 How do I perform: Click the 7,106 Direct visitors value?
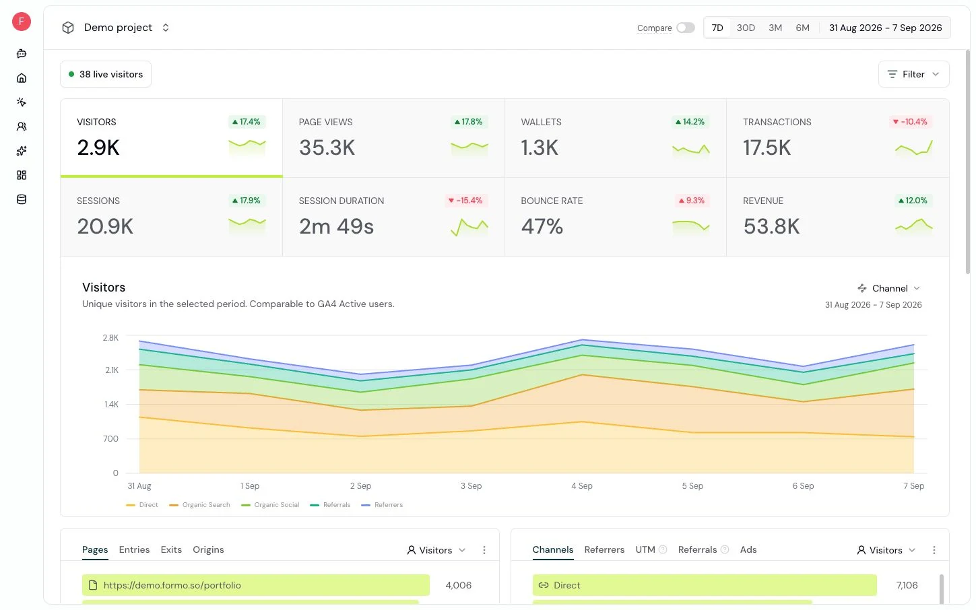point(907,585)
